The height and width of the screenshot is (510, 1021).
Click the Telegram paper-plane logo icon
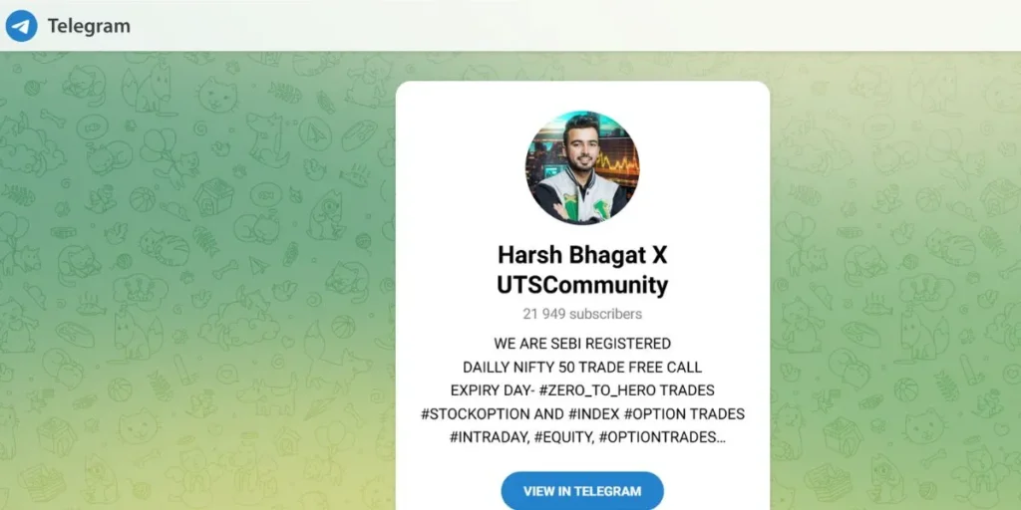pyautogui.click(x=22, y=26)
